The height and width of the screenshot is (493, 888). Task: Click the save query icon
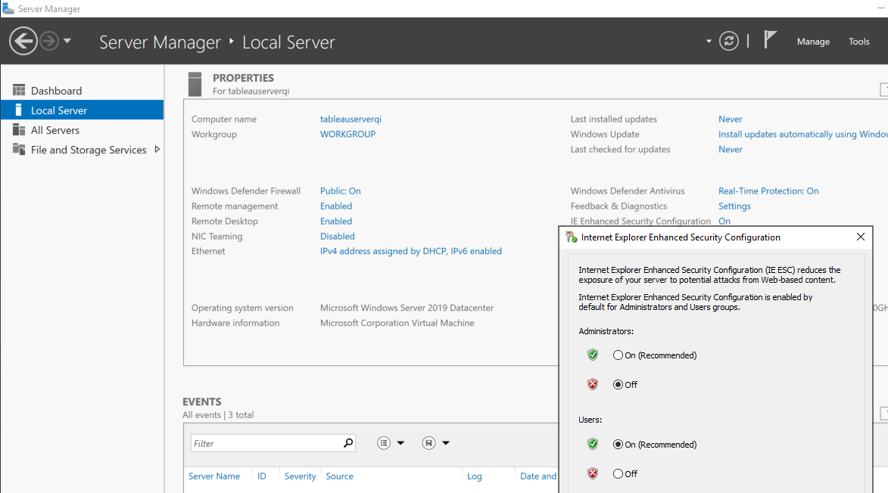pos(428,443)
